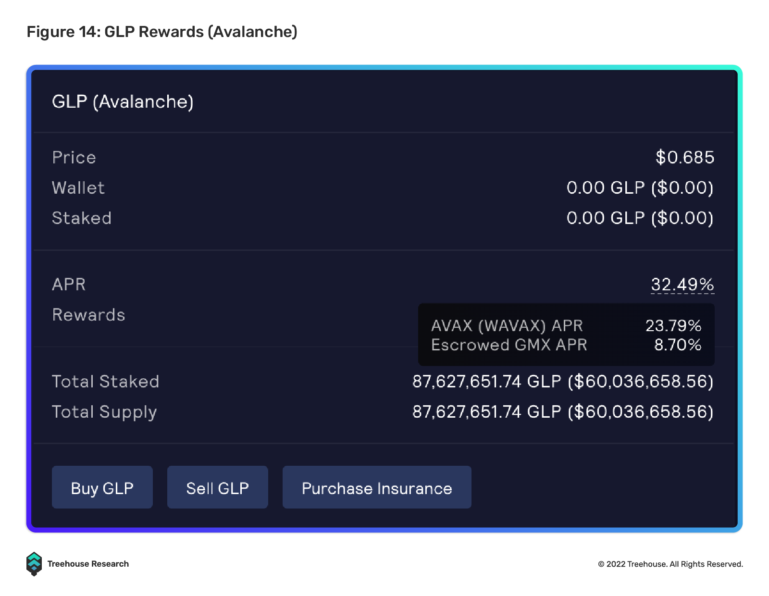
Task: Click AVAX (WAVAX) APR in tooltip
Action: (507, 326)
